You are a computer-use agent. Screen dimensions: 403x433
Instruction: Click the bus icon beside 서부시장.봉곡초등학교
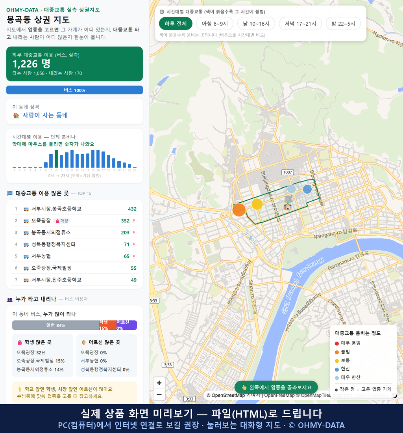[x=26, y=209]
